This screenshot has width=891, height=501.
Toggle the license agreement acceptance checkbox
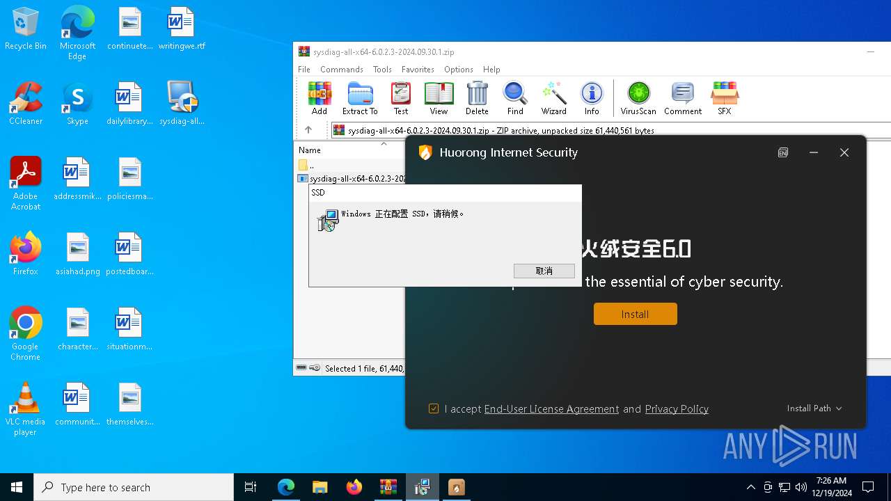(434, 408)
